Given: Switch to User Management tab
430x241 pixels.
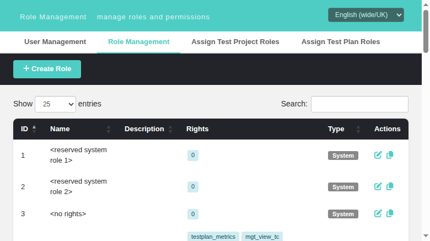Looking at the screenshot, I should 55,42.
